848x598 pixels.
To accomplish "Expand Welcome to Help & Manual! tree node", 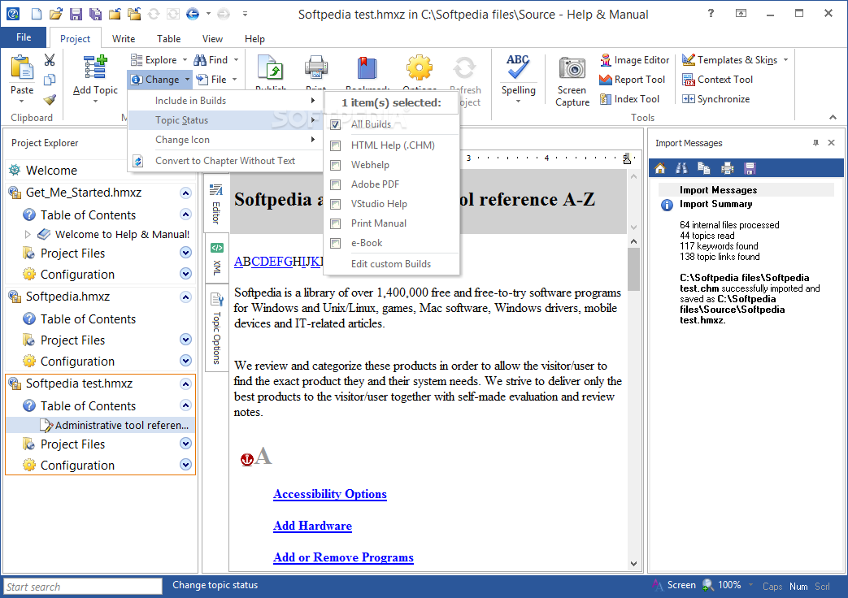I will click(x=28, y=235).
